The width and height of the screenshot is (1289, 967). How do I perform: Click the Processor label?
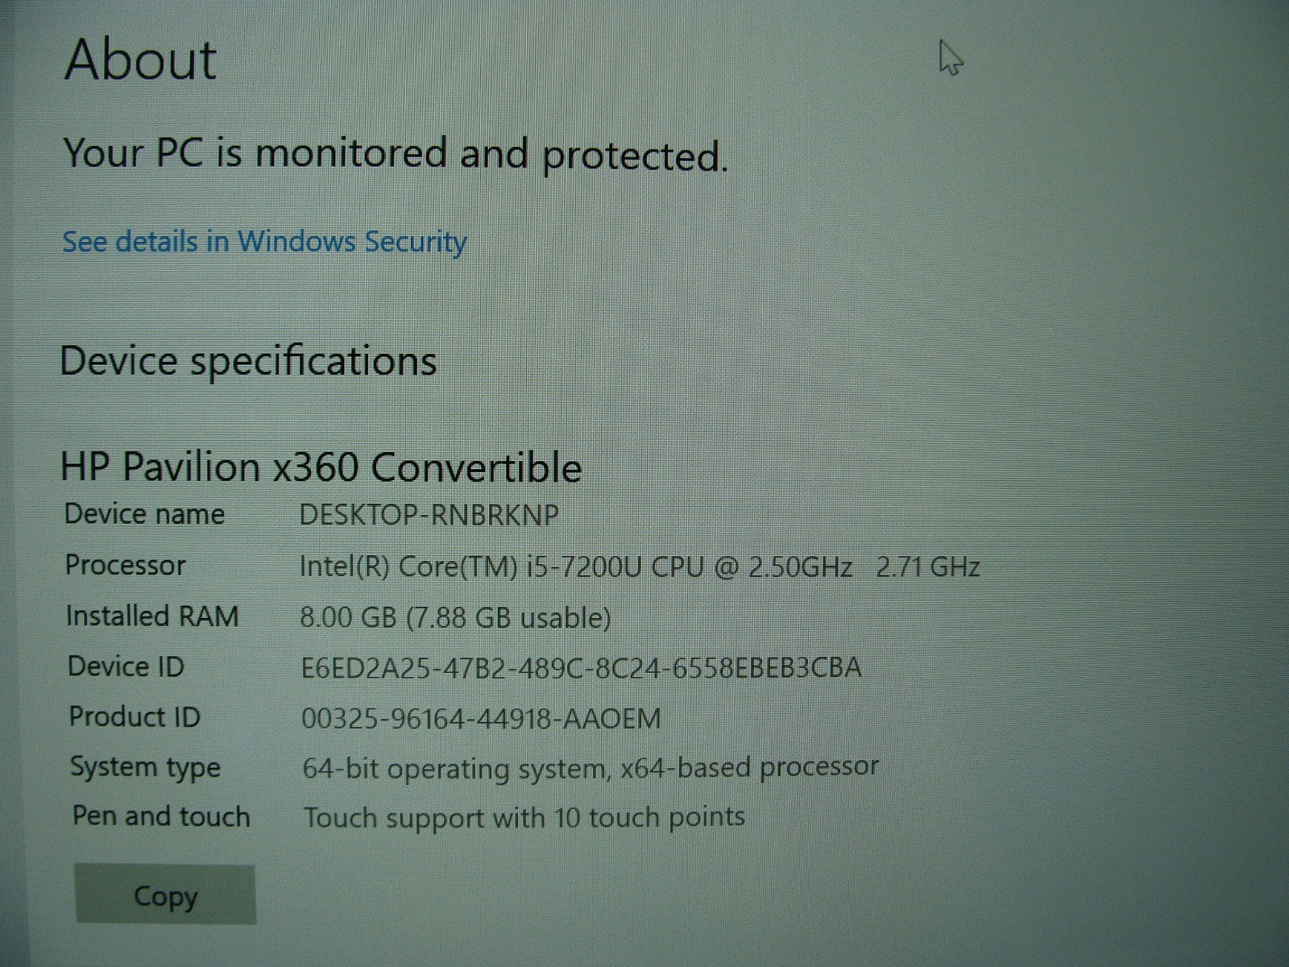pos(125,565)
